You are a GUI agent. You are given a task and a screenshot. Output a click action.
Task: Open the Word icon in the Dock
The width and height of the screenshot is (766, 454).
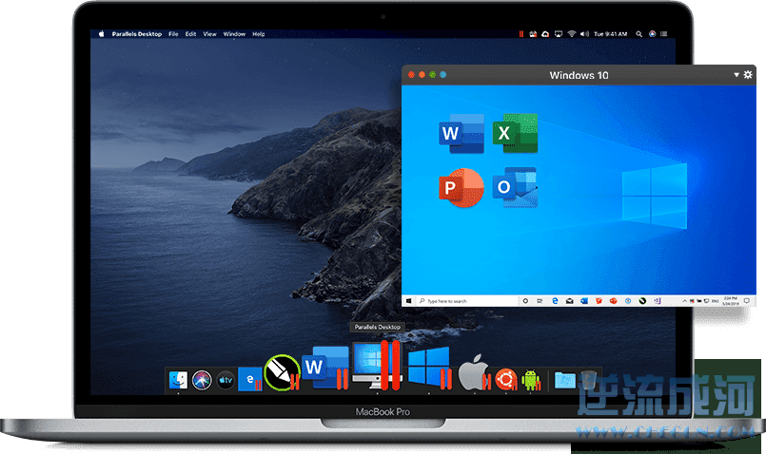coord(324,368)
